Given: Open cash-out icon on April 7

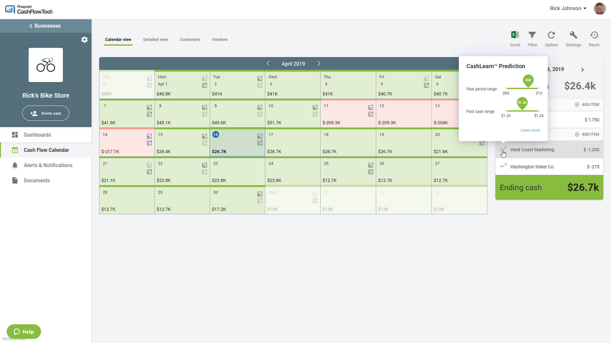Looking at the screenshot, I should [149, 114].
